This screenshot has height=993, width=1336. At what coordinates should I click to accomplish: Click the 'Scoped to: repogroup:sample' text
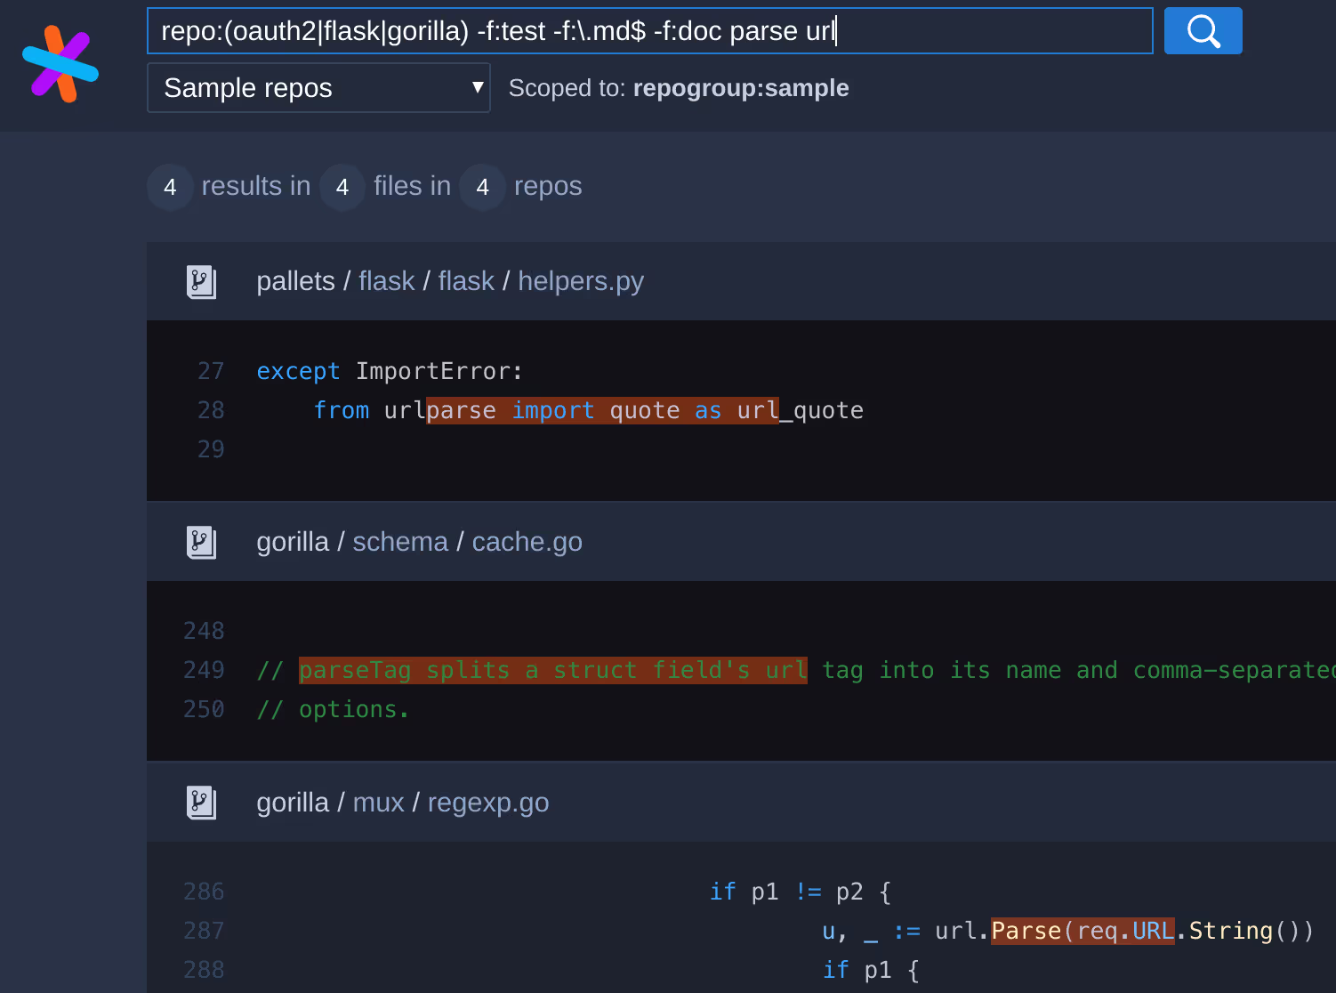(679, 88)
